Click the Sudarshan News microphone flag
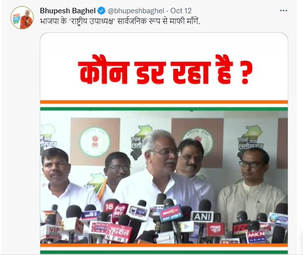303x255 pixels. 119,233
